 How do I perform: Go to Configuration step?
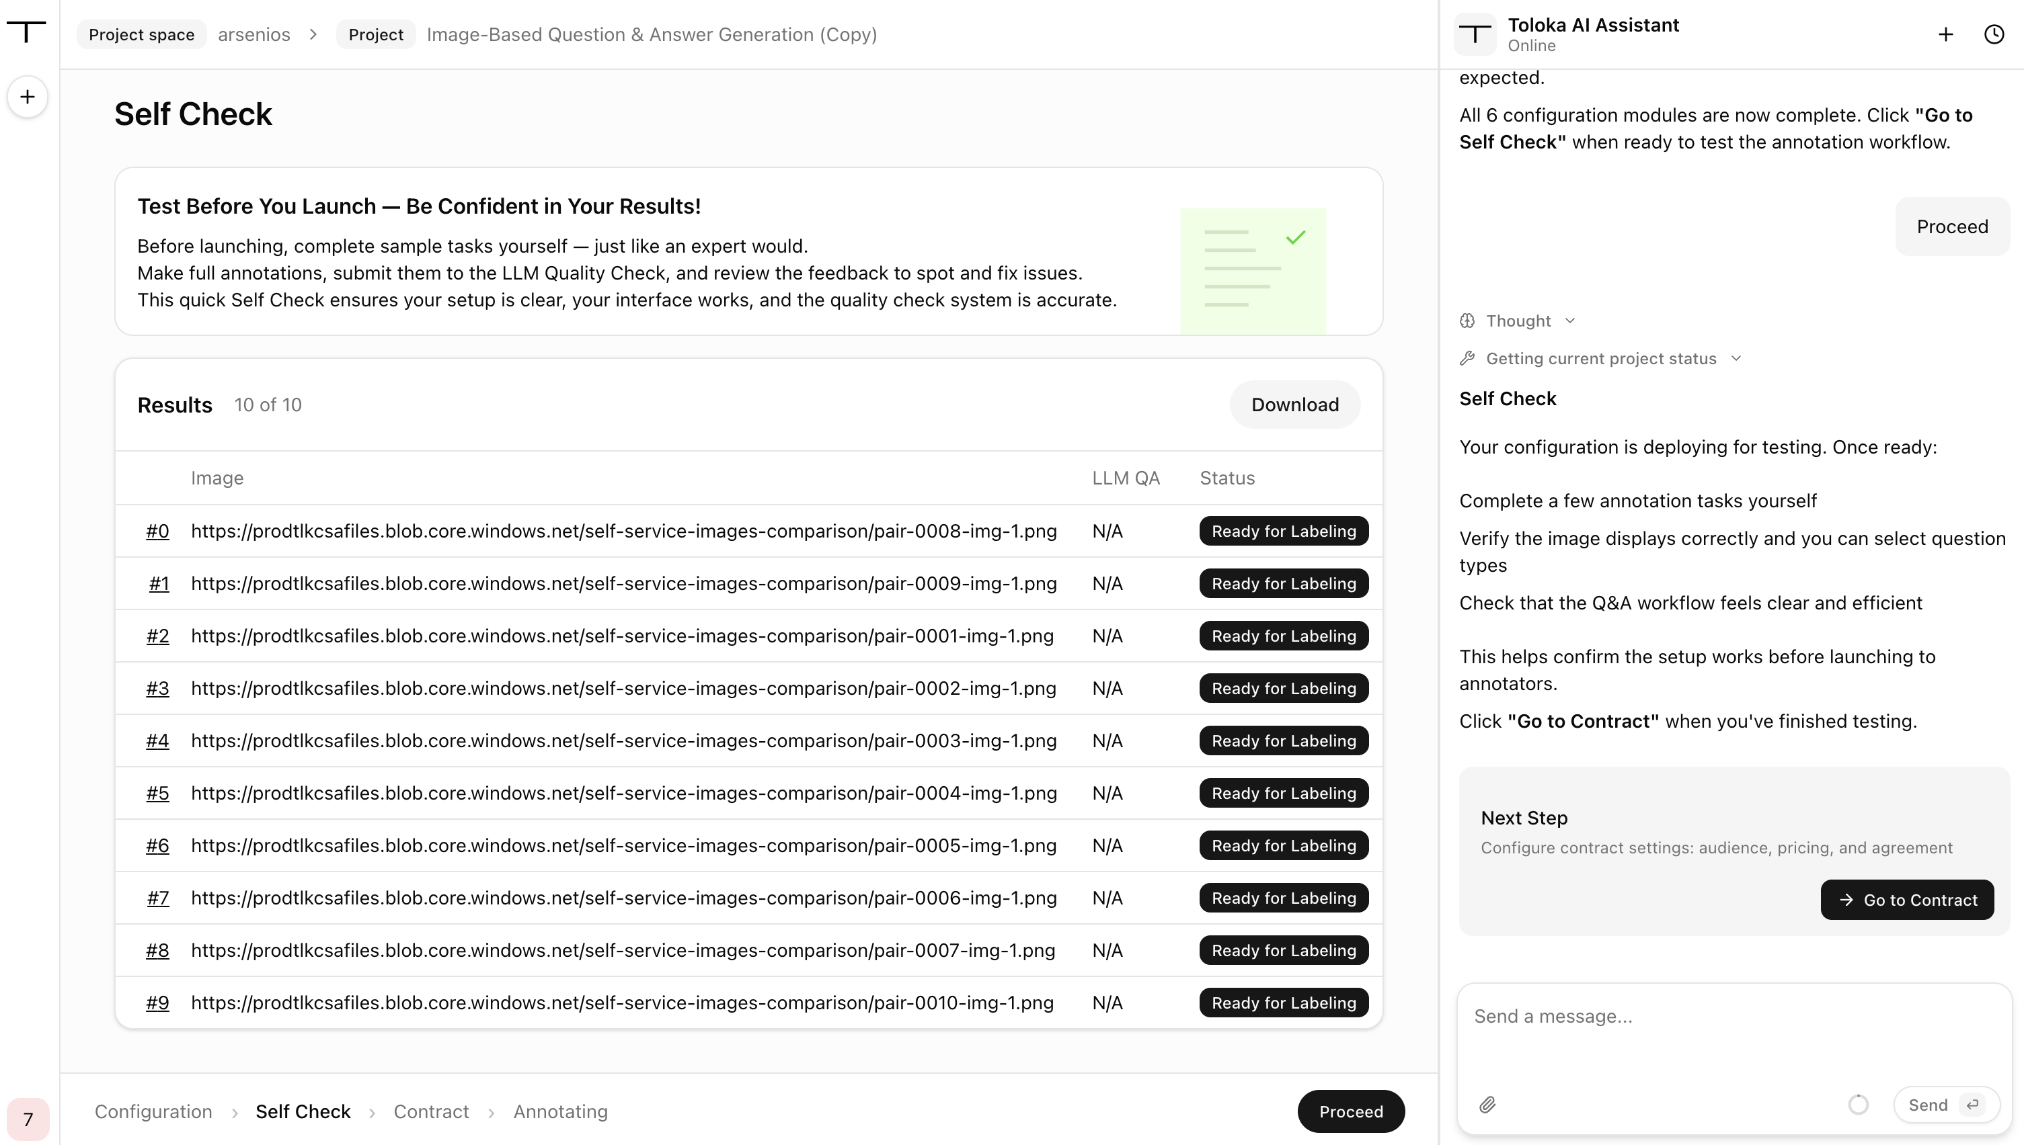(153, 1111)
